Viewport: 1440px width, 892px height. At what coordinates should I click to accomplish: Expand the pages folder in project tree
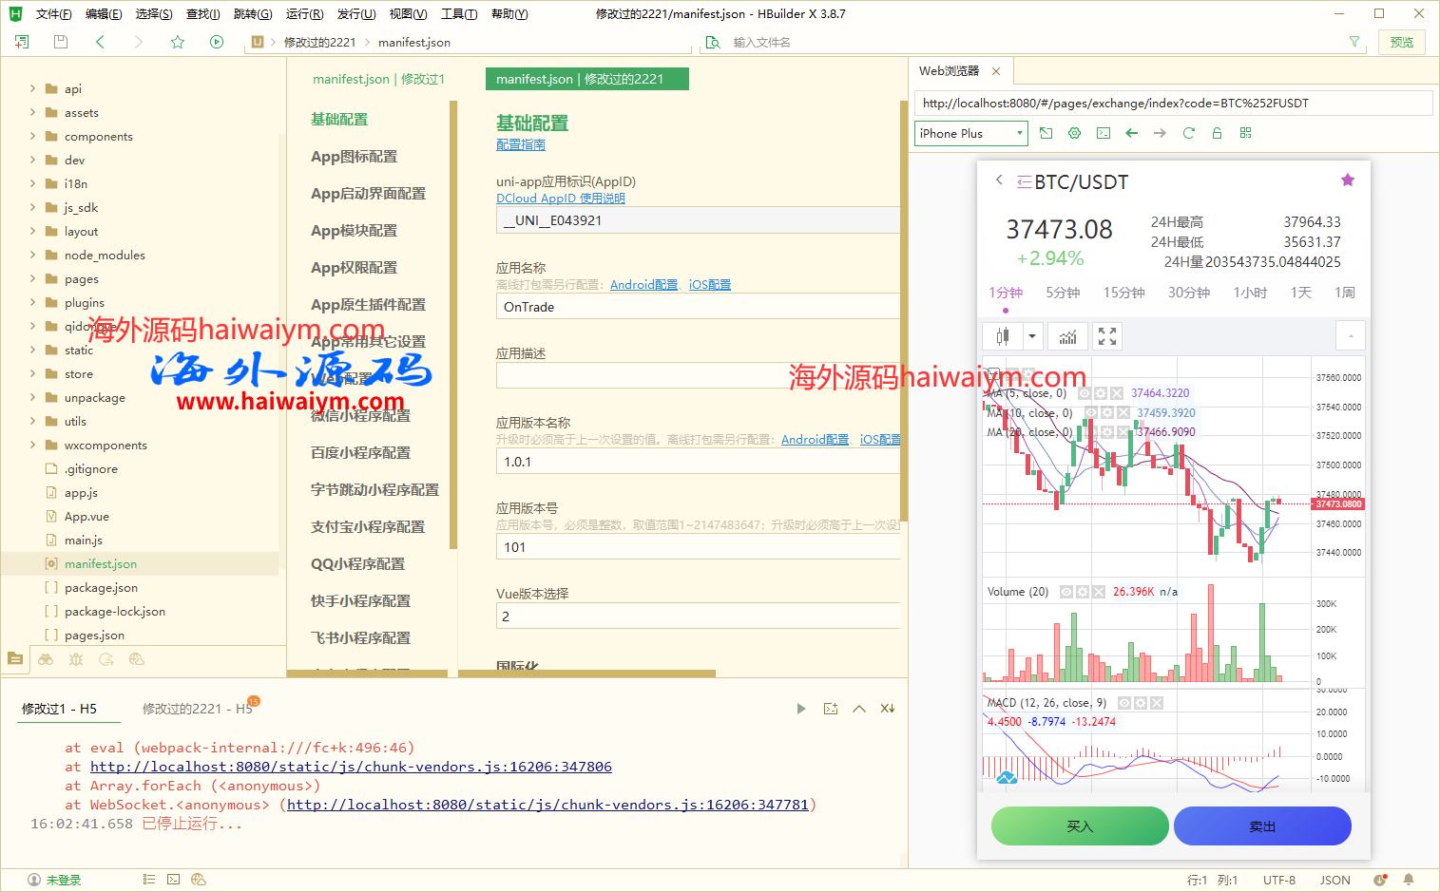[x=33, y=279]
